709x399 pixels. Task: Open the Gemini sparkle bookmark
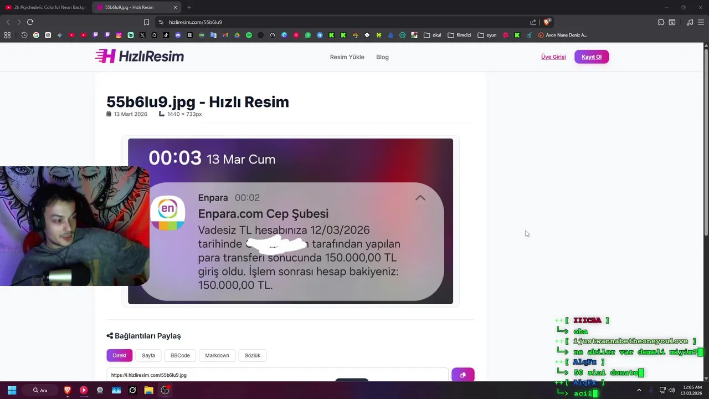(60, 35)
